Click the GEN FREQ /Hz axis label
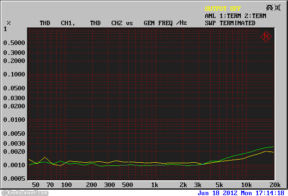This screenshot has height=196, width=288. [165, 23]
